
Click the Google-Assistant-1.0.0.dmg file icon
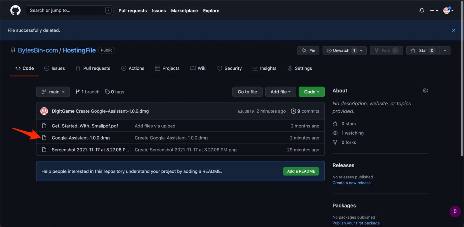click(44, 138)
